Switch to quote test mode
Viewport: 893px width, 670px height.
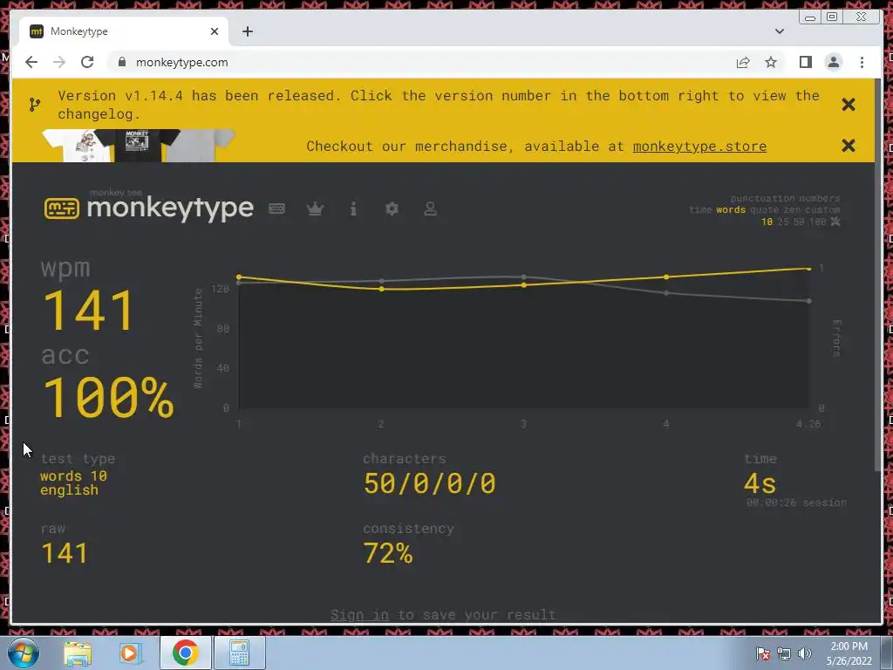coord(765,209)
